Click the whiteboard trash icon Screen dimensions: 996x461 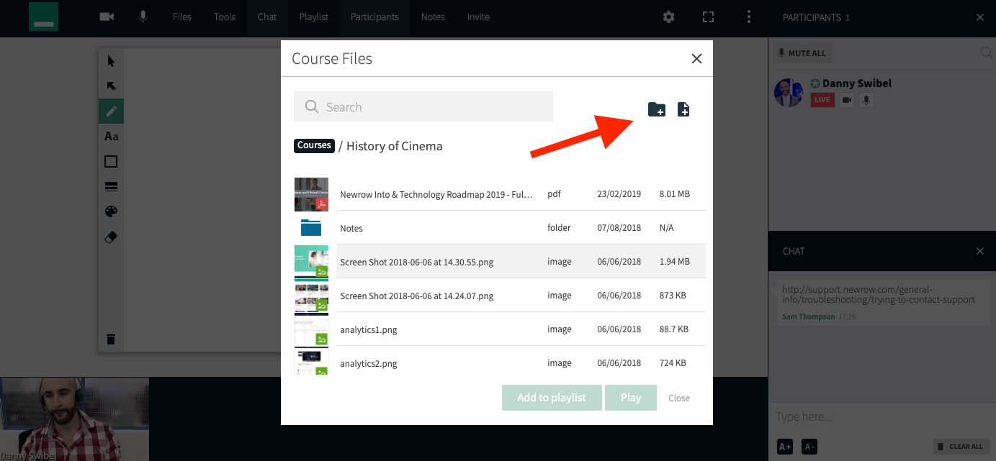[111, 339]
